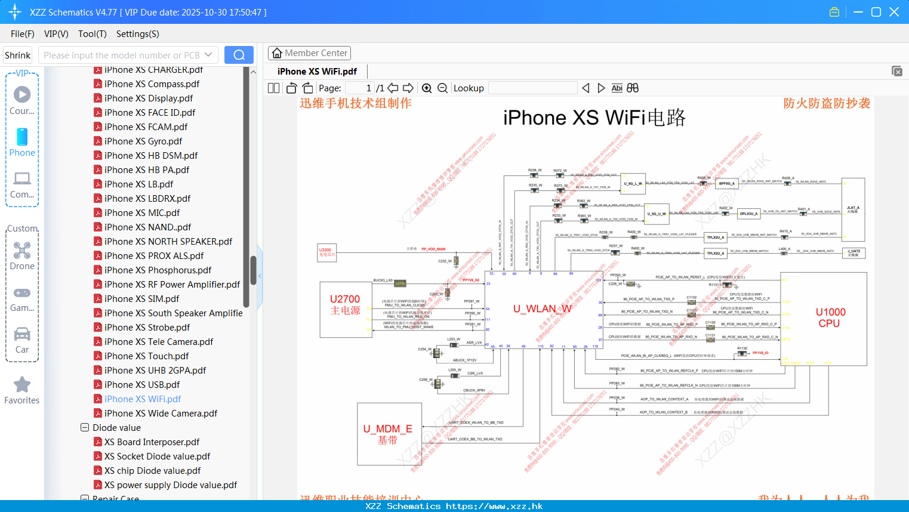Open iPhone XS Compass.pdf

[x=152, y=84]
